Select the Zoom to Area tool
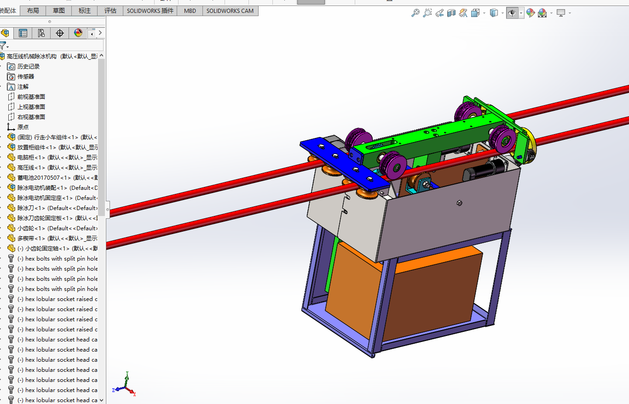 427,13
